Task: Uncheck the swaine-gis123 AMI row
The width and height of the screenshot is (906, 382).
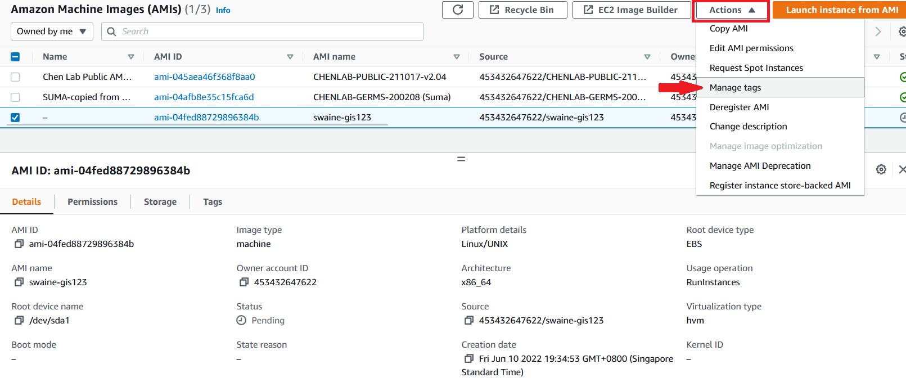Action: coord(15,118)
